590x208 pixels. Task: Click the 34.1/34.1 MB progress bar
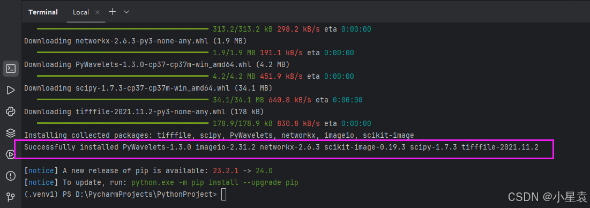click(123, 100)
